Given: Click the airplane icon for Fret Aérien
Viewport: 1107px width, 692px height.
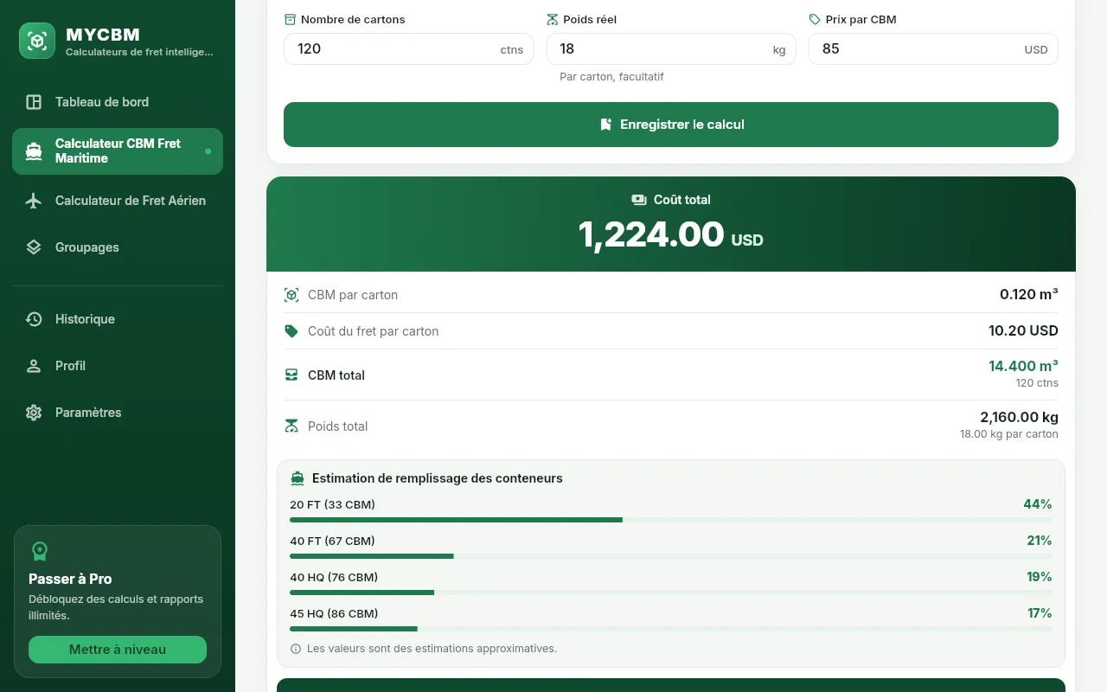Looking at the screenshot, I should (x=34, y=201).
